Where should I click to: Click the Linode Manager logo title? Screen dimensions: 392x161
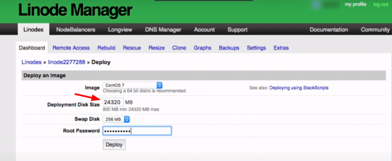point(75,11)
